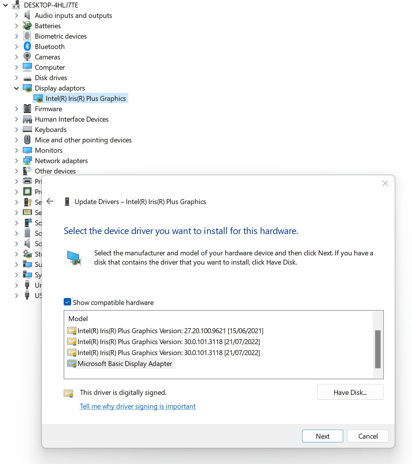This screenshot has height=464, width=412.
Task: Expand the Firmware category
Action: 16,109
